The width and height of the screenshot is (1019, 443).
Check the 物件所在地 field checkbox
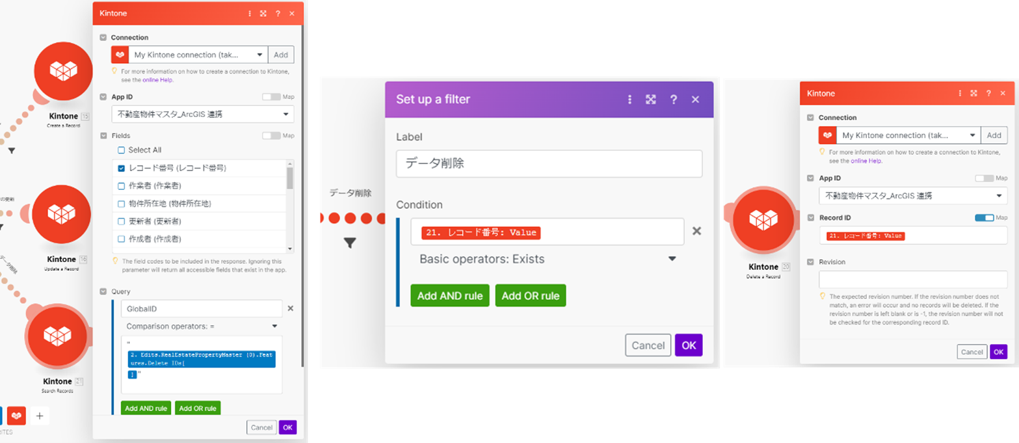121,204
